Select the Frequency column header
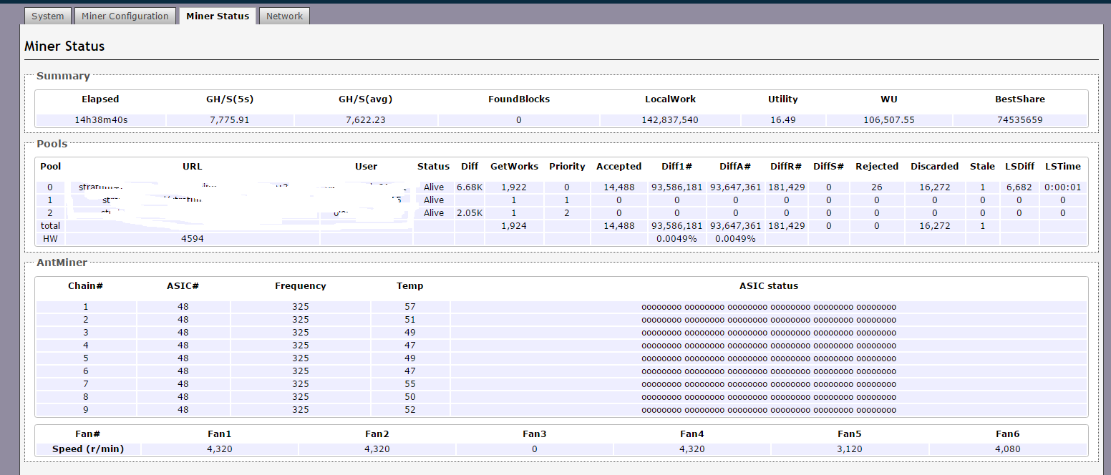The width and height of the screenshot is (1111, 475). tap(300, 286)
